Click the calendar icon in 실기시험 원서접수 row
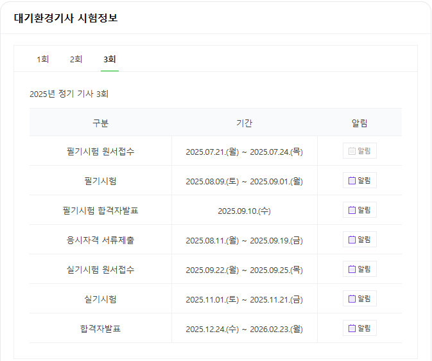The image size is (432, 361). 352,269
